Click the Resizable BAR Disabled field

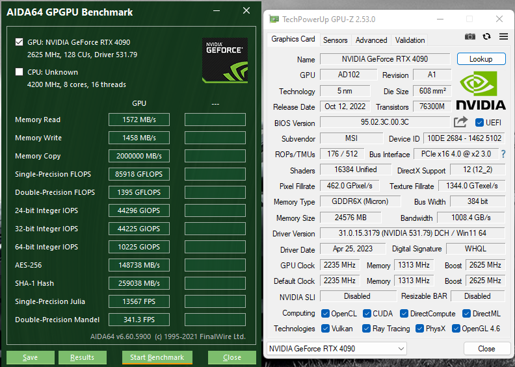(x=477, y=296)
